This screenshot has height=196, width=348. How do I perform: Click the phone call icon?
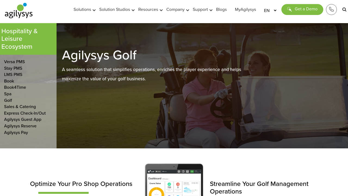click(331, 10)
